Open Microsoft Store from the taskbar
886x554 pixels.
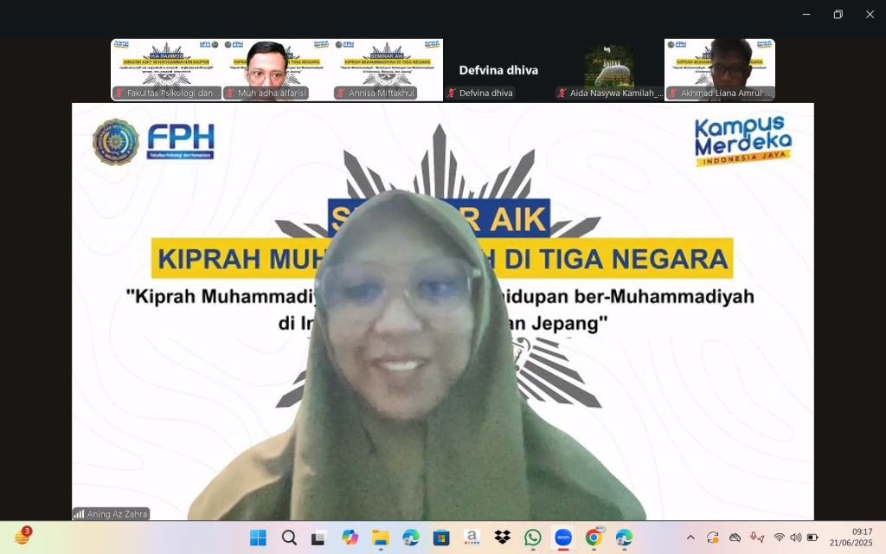(x=441, y=538)
